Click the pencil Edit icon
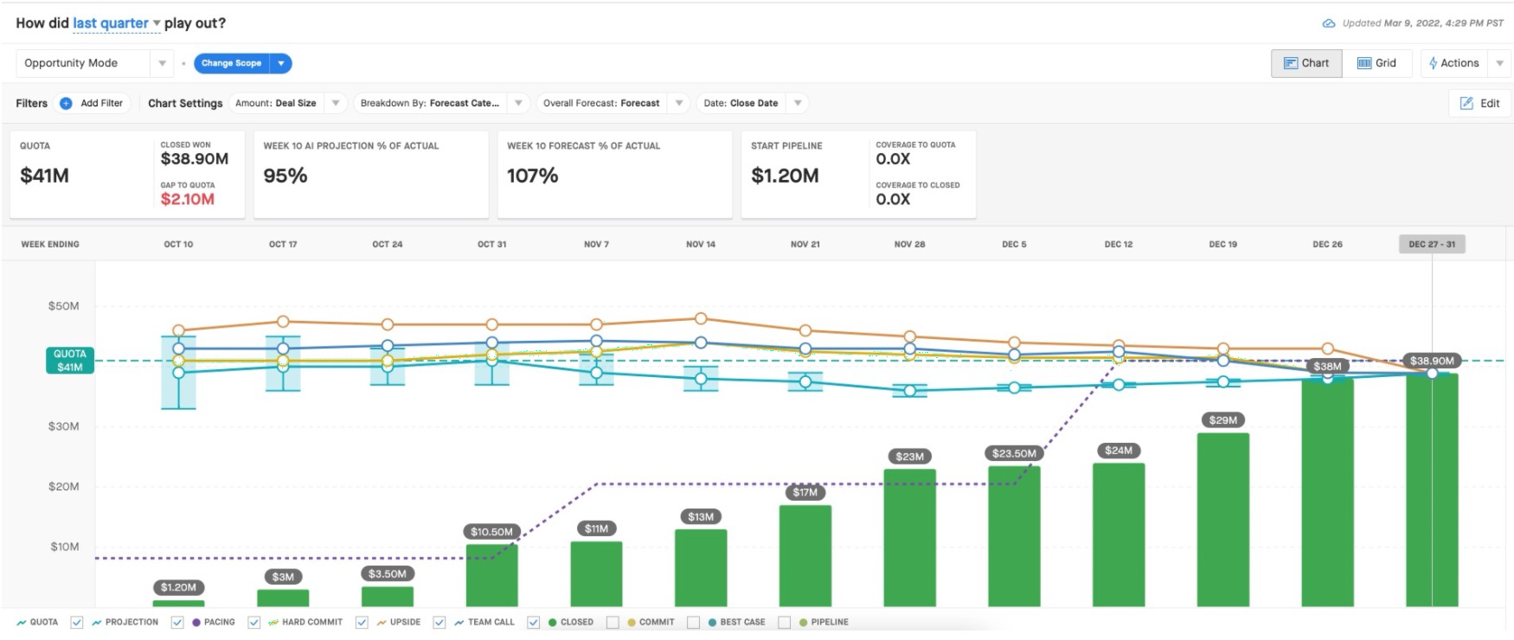 click(x=1466, y=103)
